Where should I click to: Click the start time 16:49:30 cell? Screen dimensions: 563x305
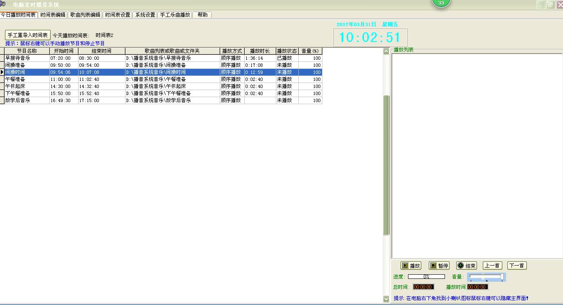pyautogui.click(x=64, y=100)
